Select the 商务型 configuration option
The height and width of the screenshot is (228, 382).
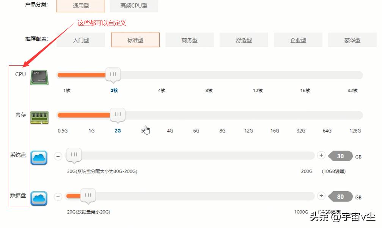[x=189, y=39]
